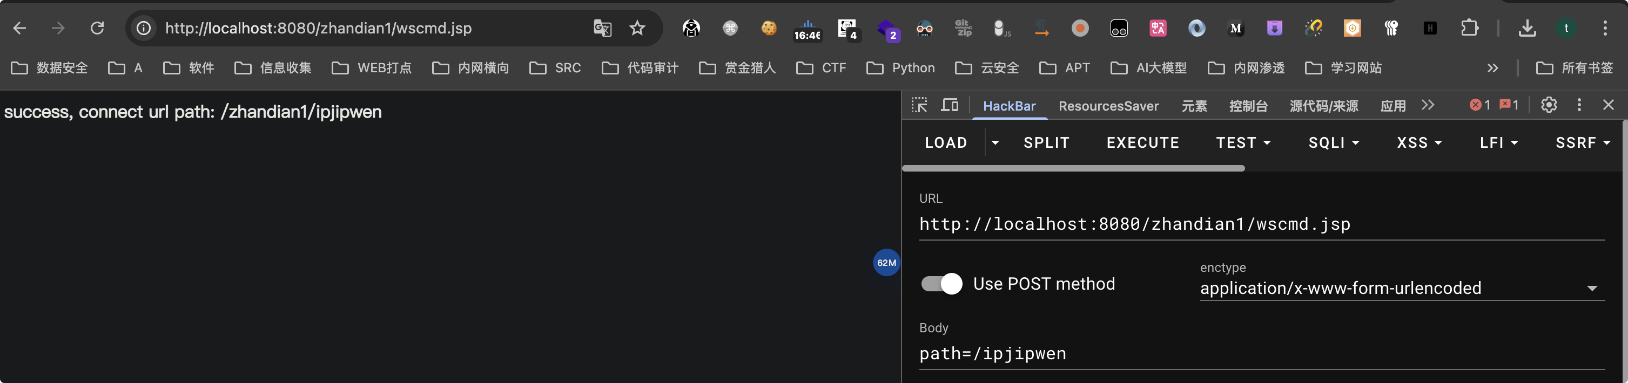1628x383 pixels.
Task: Click the HackBar horizontal toolbar scrollbar
Action: point(1073,168)
